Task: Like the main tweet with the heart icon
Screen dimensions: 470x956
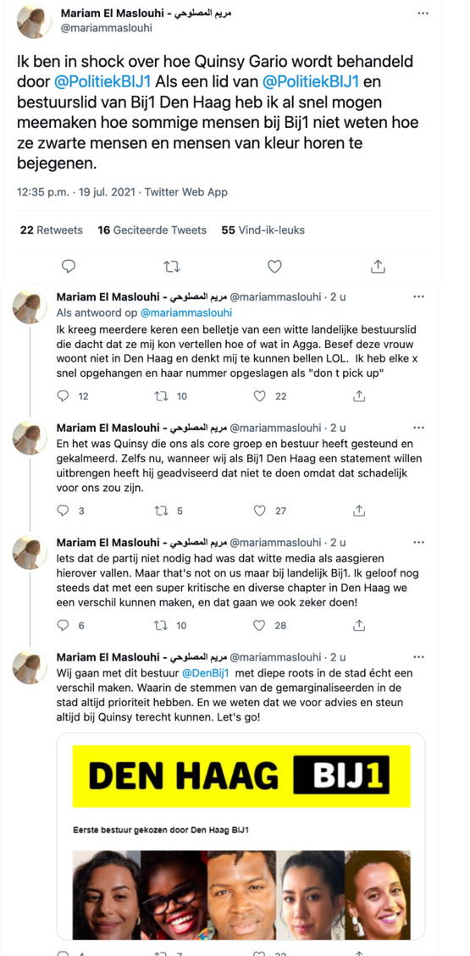Action: point(275,266)
